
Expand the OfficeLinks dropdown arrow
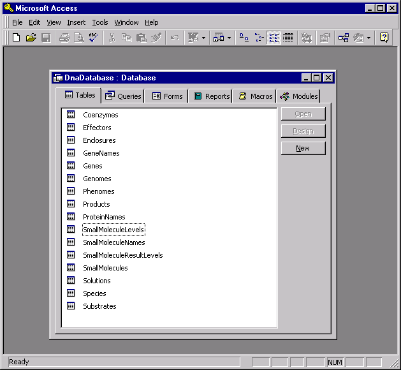pyautogui.click(x=204, y=38)
